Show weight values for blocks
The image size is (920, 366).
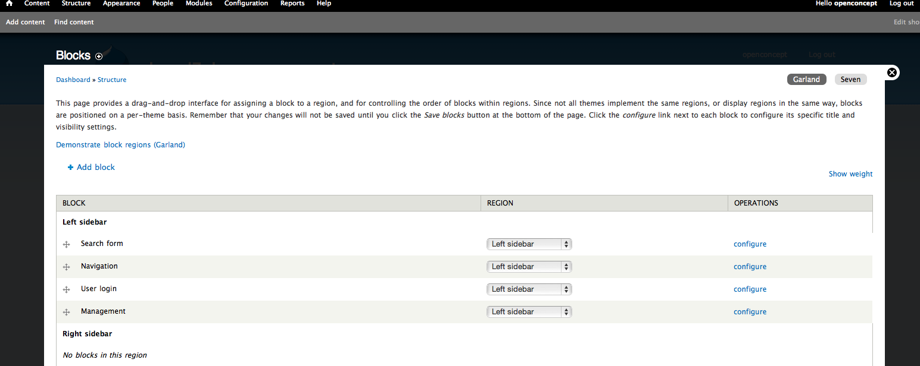pos(850,173)
